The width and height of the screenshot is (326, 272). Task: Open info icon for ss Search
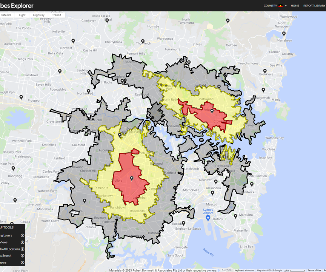[x=23, y=255]
